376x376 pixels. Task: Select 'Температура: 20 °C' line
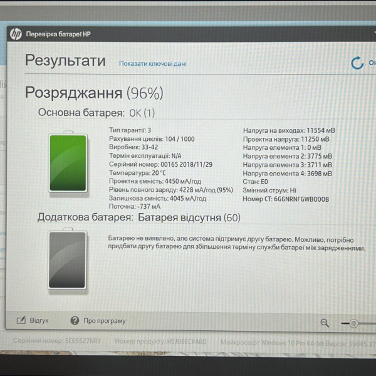[x=137, y=173]
